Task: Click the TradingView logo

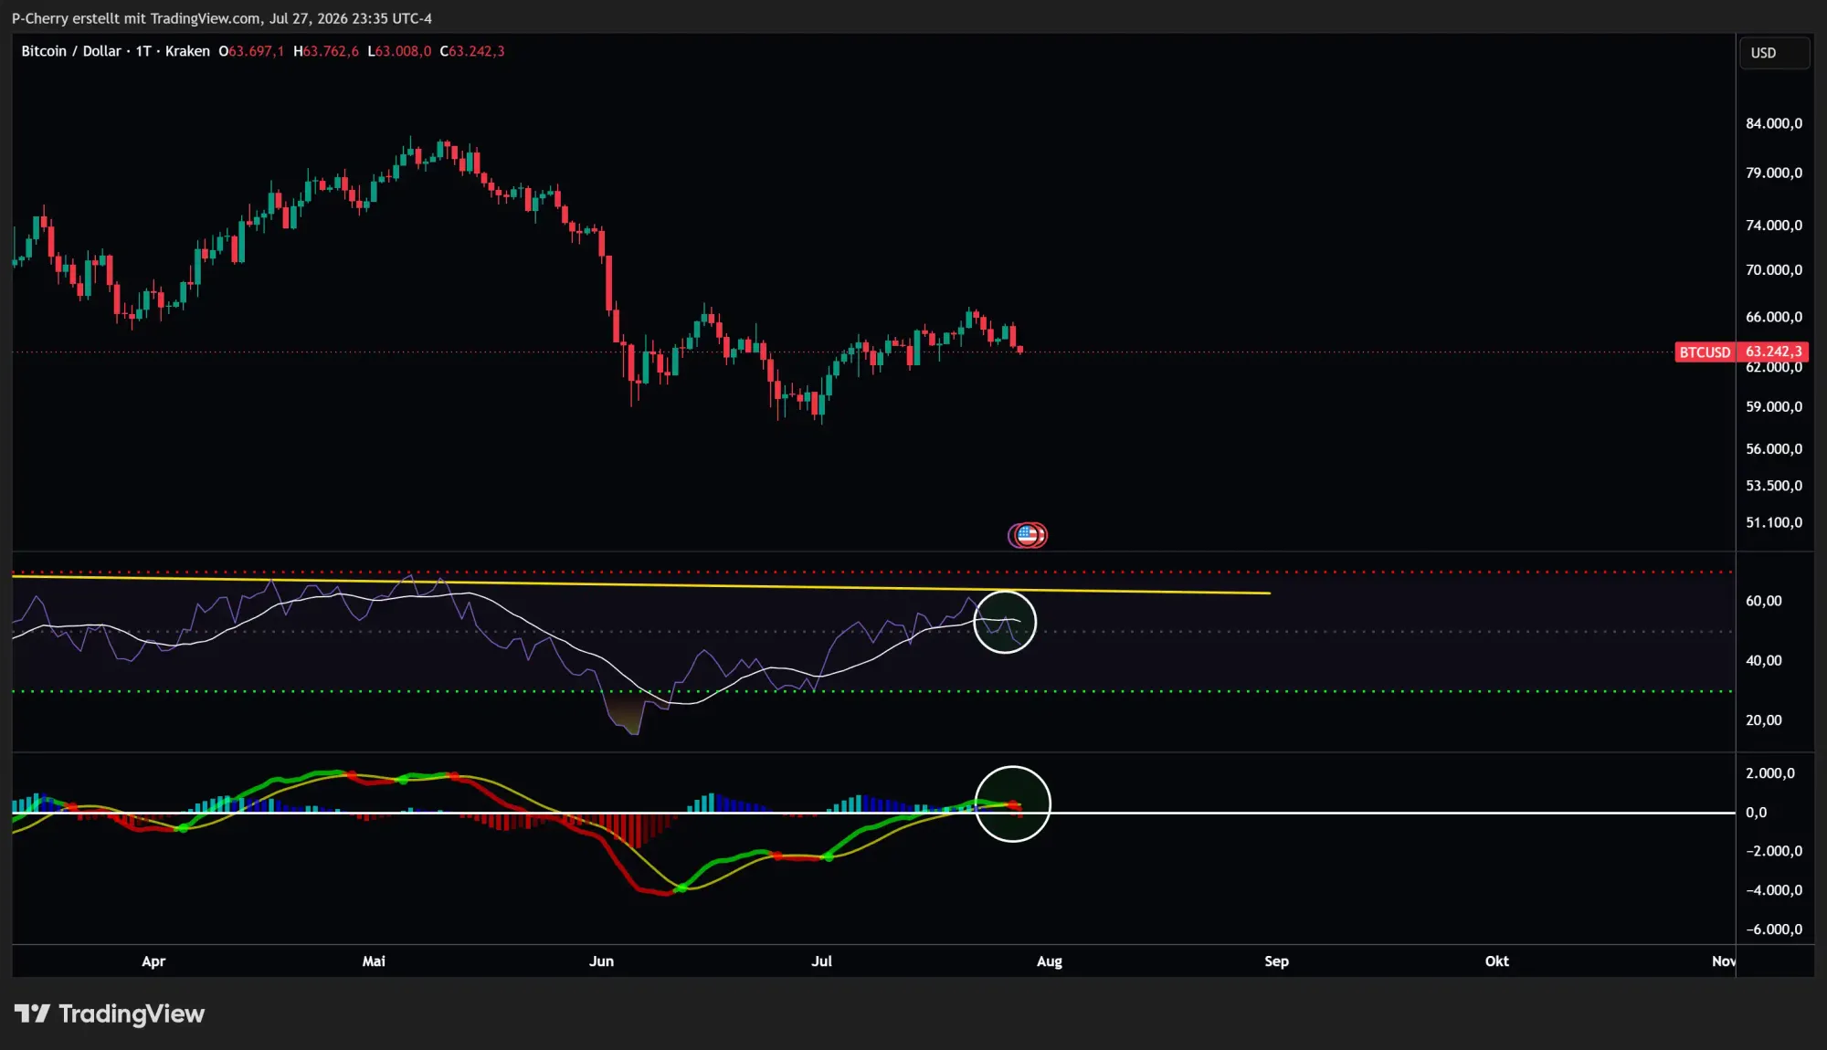Action: point(110,1013)
